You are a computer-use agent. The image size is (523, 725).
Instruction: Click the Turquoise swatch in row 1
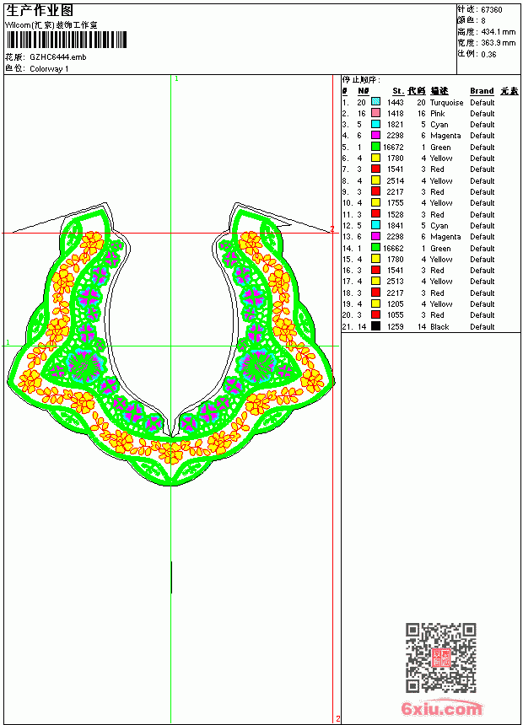point(376,102)
